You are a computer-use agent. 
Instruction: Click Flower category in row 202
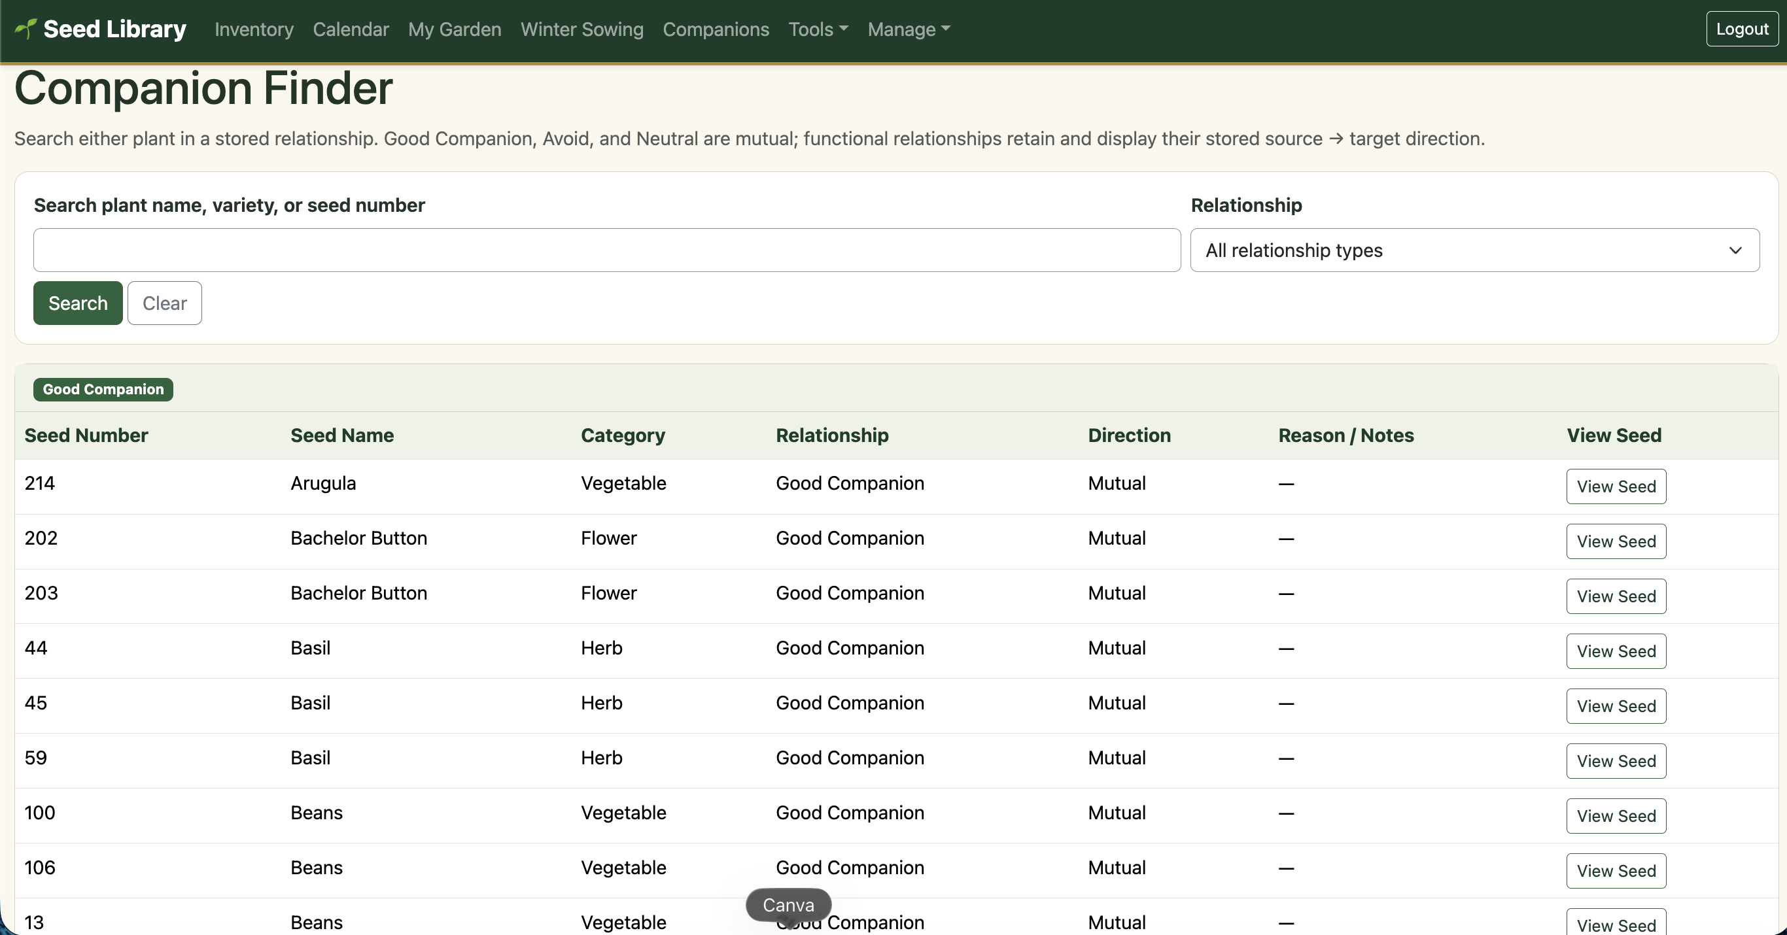pos(608,538)
